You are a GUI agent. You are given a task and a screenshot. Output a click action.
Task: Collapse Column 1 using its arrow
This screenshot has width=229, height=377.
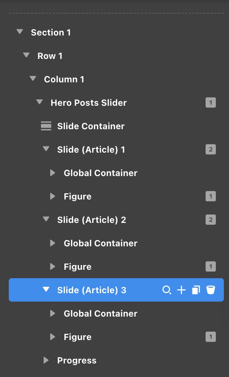(x=33, y=79)
